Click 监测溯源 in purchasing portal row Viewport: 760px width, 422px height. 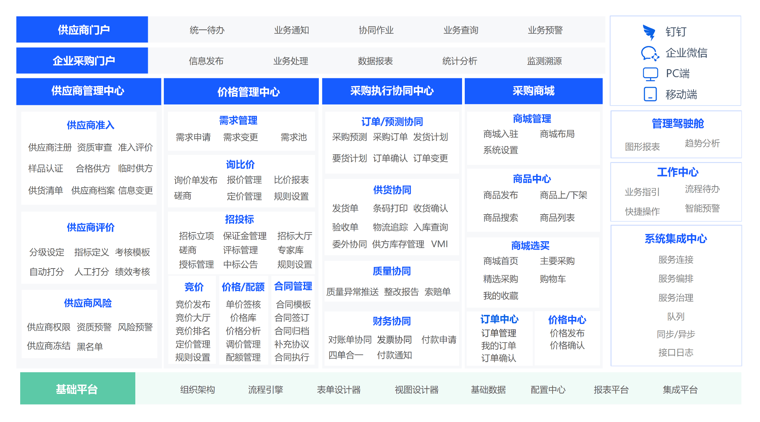point(544,61)
